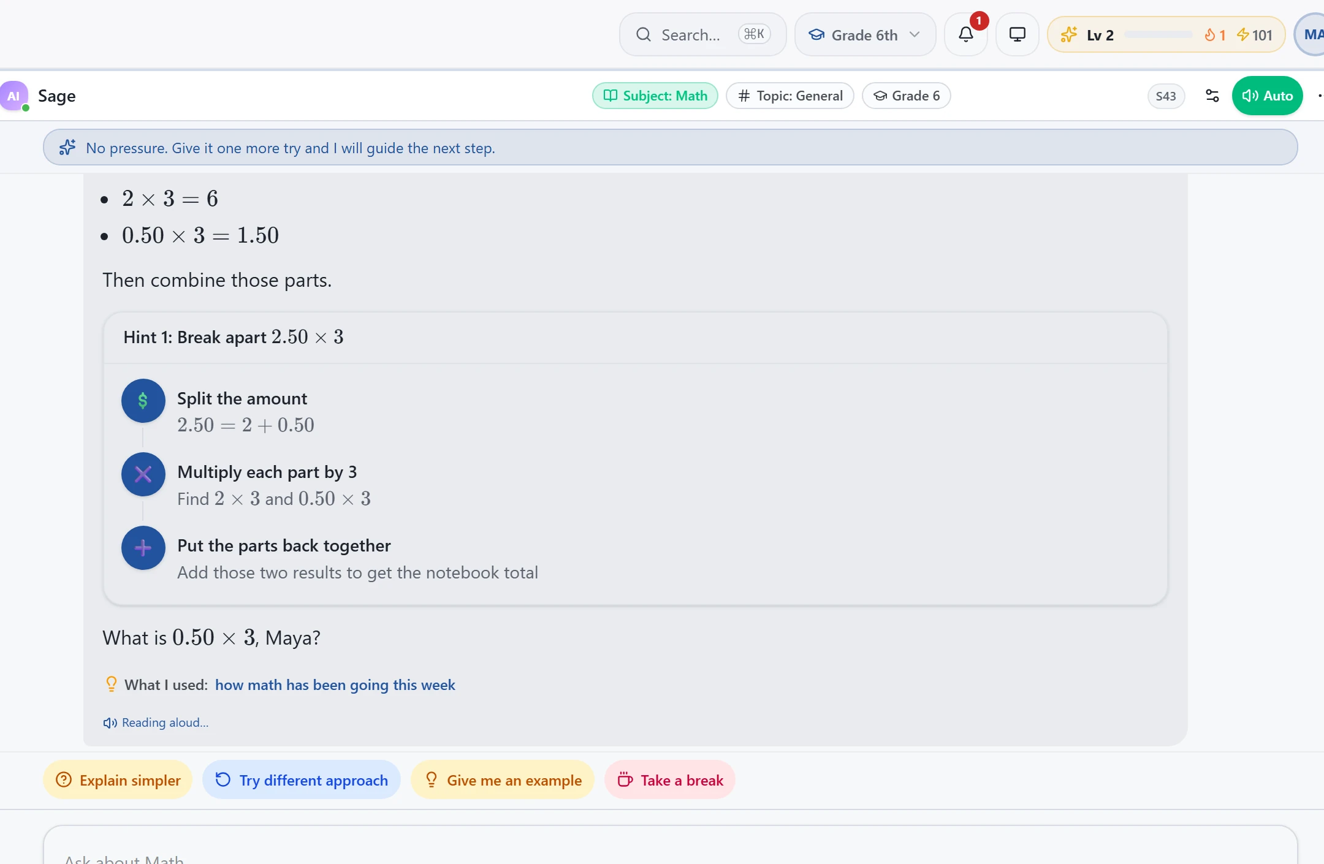Click the sparkle level icon
Viewport: 1324px width, 864px height.
[1068, 35]
